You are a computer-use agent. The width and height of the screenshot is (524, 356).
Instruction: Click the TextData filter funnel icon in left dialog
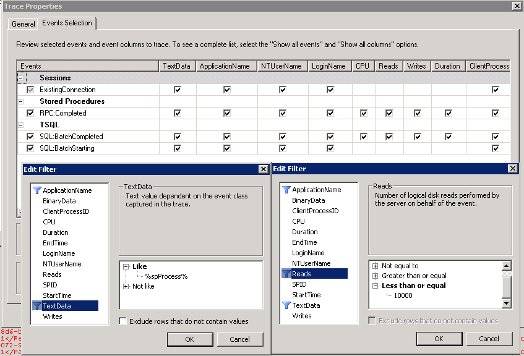[x=37, y=306]
